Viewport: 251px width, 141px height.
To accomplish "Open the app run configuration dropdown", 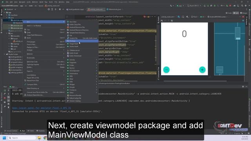I will click(x=180, y=5).
